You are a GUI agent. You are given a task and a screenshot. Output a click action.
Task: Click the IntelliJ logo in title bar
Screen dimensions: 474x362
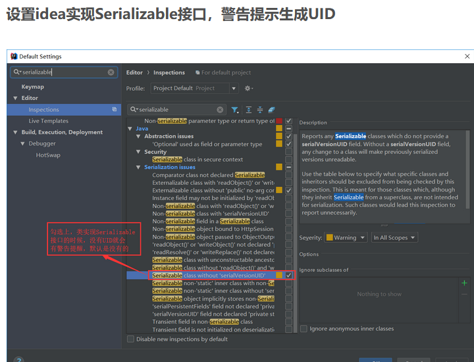[14, 56]
